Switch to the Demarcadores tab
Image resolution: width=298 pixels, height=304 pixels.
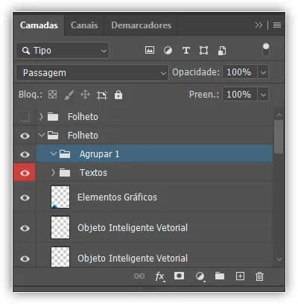(x=142, y=25)
